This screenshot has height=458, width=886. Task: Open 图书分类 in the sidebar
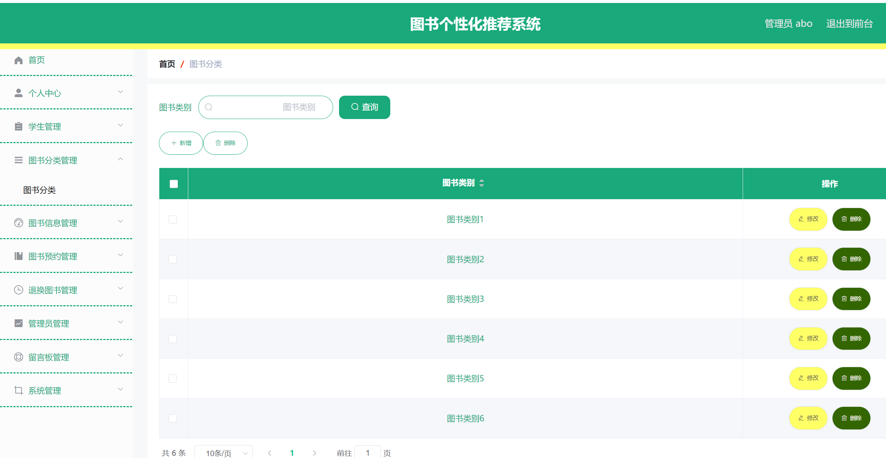coord(39,190)
